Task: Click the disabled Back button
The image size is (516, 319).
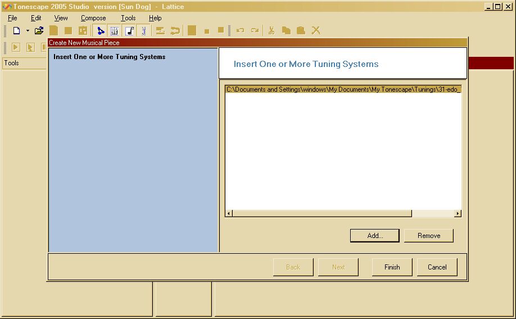Action: click(x=293, y=267)
